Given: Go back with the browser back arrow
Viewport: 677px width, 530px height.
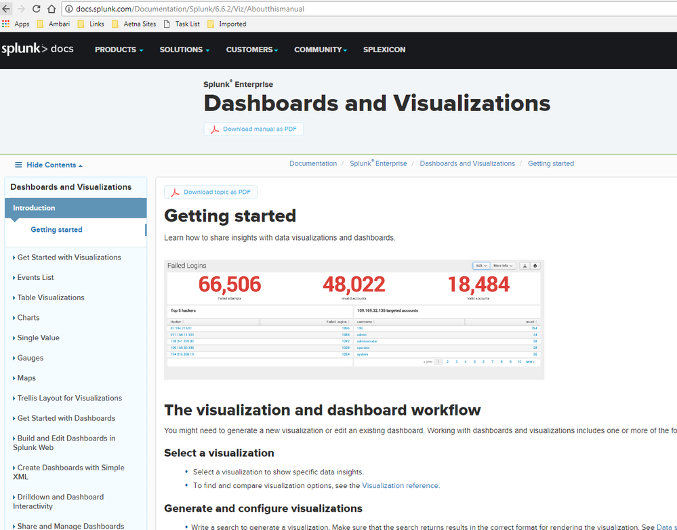Looking at the screenshot, I should pyautogui.click(x=6, y=9).
